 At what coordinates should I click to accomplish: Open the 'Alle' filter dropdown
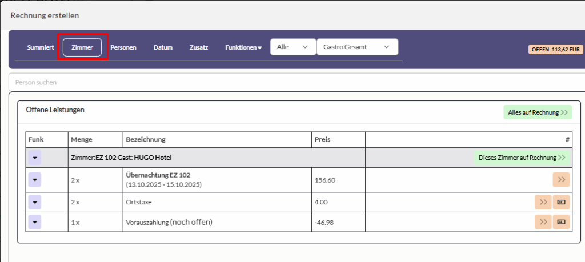(x=292, y=47)
